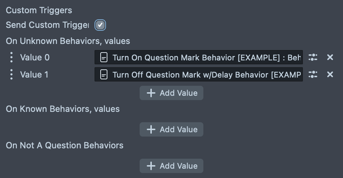
Task: Click the Custom Triggers section heading
Action: point(39,10)
